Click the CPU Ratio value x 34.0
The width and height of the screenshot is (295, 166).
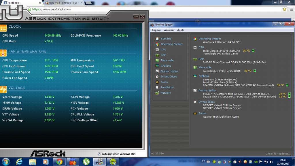tap(48, 41)
